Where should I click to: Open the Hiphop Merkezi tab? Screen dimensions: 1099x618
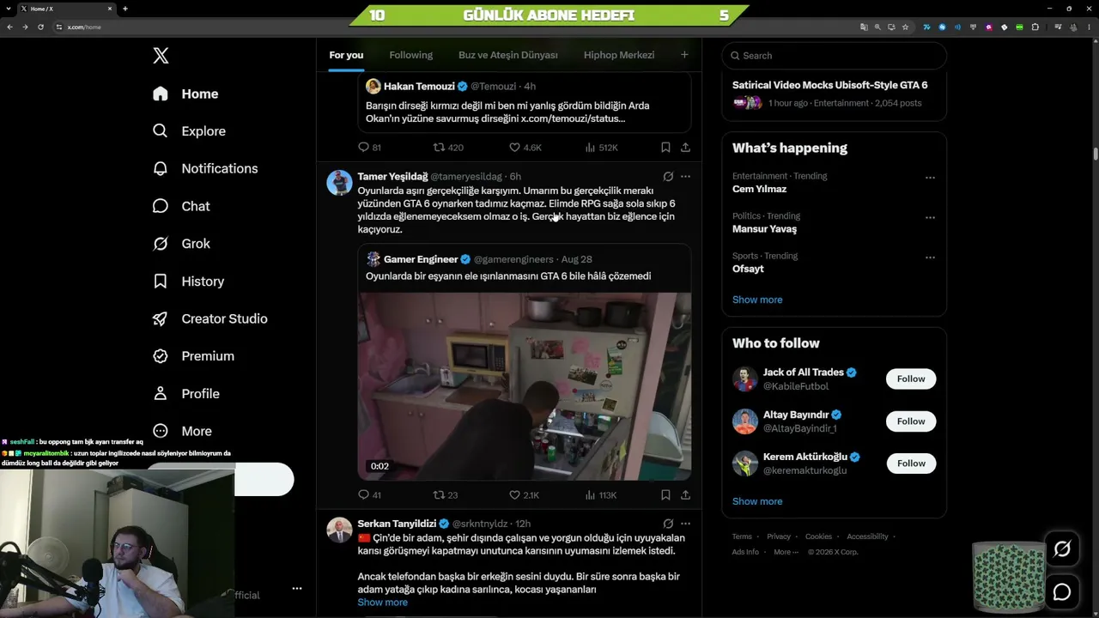(619, 55)
